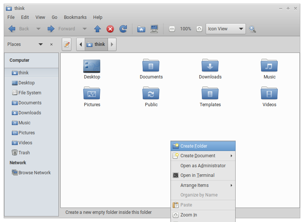The image size is (304, 222).
Task: Open File System in the sidebar
Action: [x=31, y=92]
